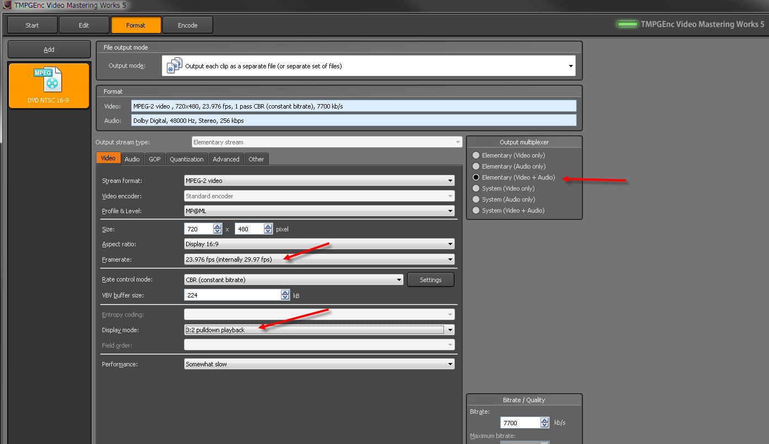Screen dimensions: 769x444
Task: Open the Framerate dropdown
Action: (x=450, y=259)
